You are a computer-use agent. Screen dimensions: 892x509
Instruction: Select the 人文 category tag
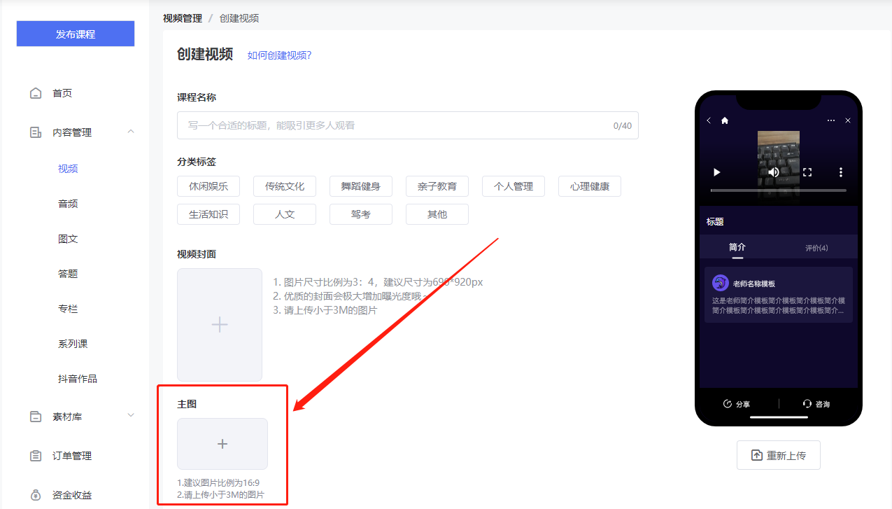[285, 214]
